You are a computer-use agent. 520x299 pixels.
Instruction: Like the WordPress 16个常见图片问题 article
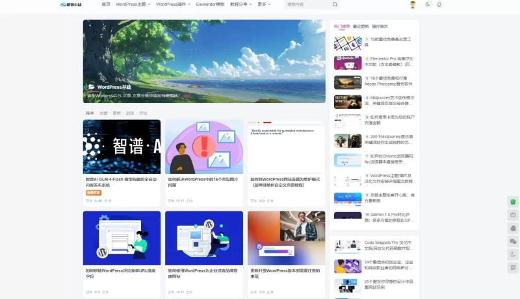[188, 201]
